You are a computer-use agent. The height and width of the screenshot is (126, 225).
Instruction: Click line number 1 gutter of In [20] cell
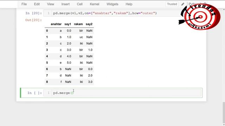coord(49,13)
